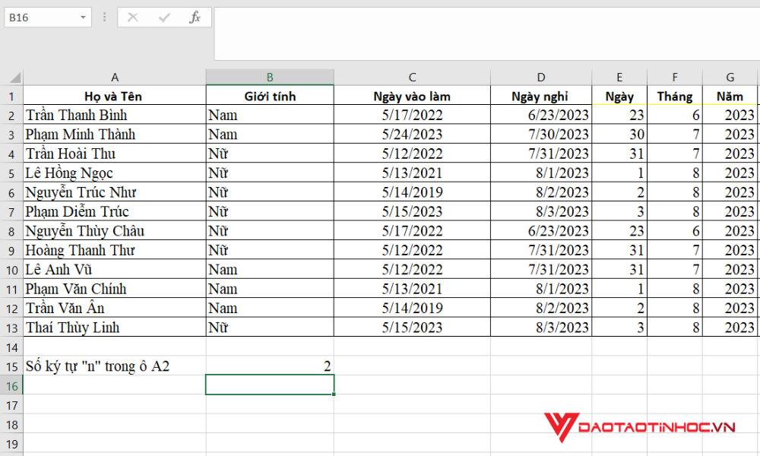Click start date 5/24/2023 in row 3
Viewport: 760px width, 456px height.
coord(412,135)
